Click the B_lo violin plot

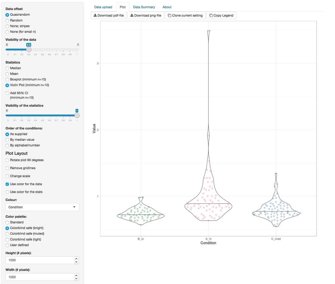click(x=141, y=211)
